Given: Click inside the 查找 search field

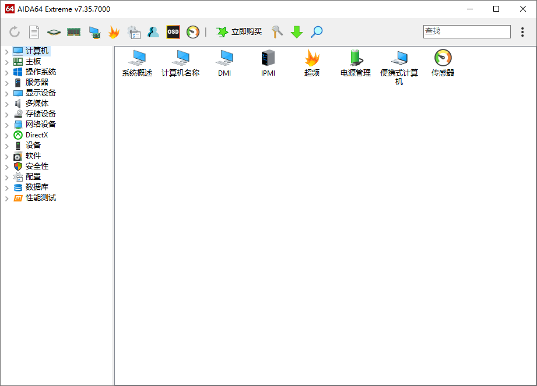Looking at the screenshot, I should tap(466, 31).
